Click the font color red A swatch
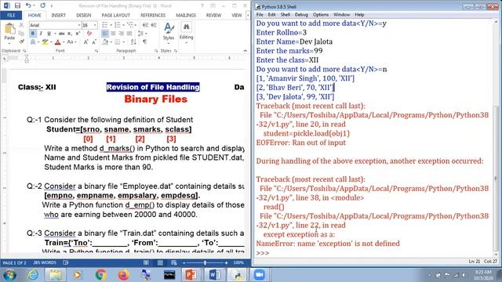 coord(57,42)
